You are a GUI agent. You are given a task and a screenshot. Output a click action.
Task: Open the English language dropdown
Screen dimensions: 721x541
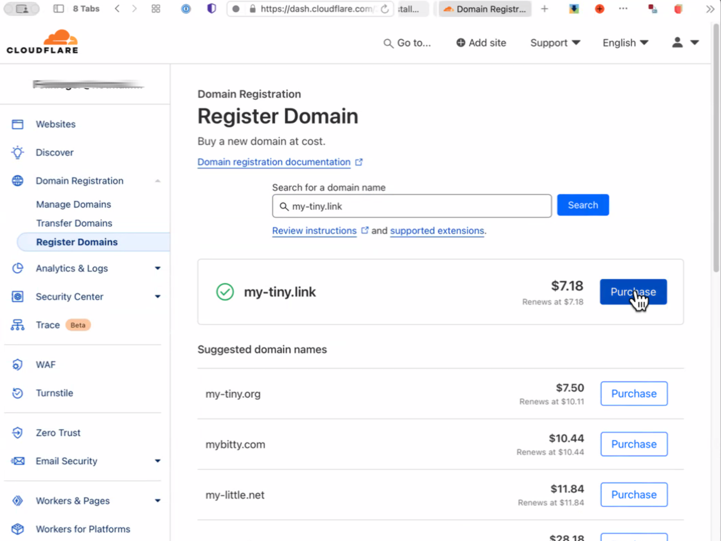625,43
